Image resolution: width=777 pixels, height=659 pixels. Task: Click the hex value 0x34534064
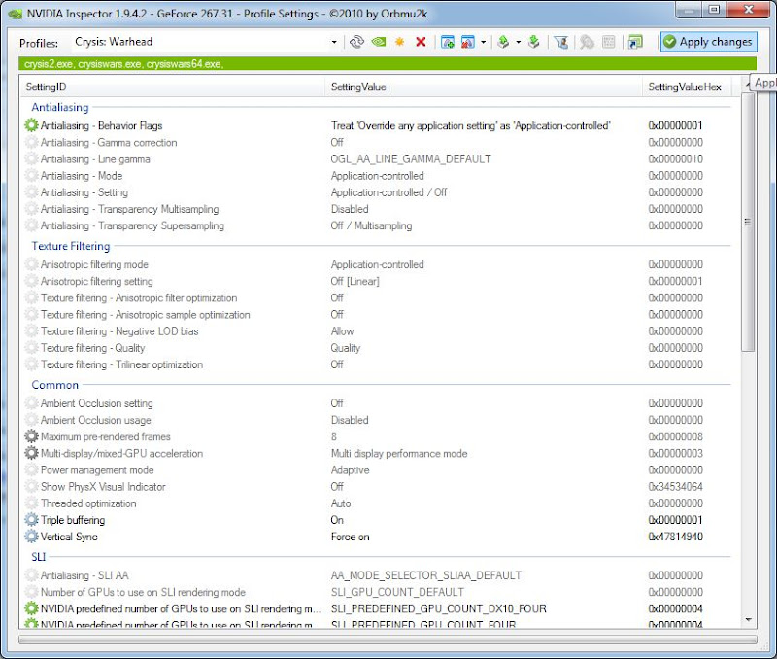[675, 486]
